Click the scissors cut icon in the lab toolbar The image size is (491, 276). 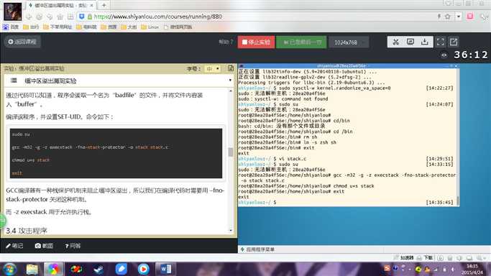pos(395,42)
